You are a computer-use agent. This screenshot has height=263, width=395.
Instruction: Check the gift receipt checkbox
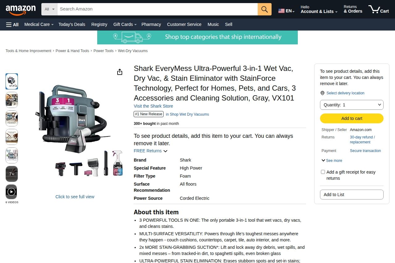[323, 172]
